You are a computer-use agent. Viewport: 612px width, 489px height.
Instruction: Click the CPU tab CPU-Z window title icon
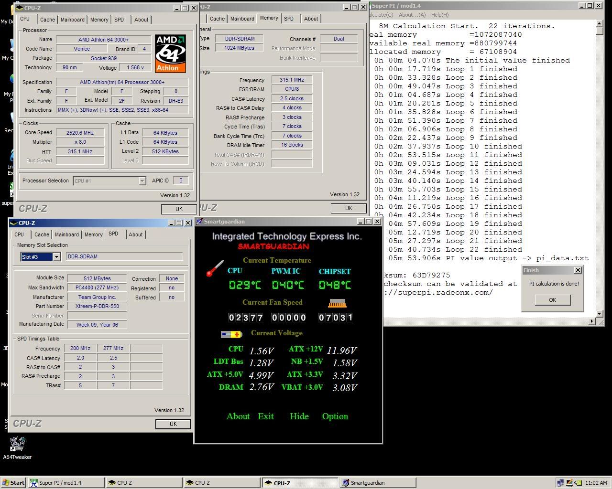[19, 8]
